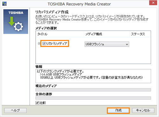The height and width of the screenshot is (117, 159).
Task: Open help with the ヘルプ button
Action: tap(16, 110)
